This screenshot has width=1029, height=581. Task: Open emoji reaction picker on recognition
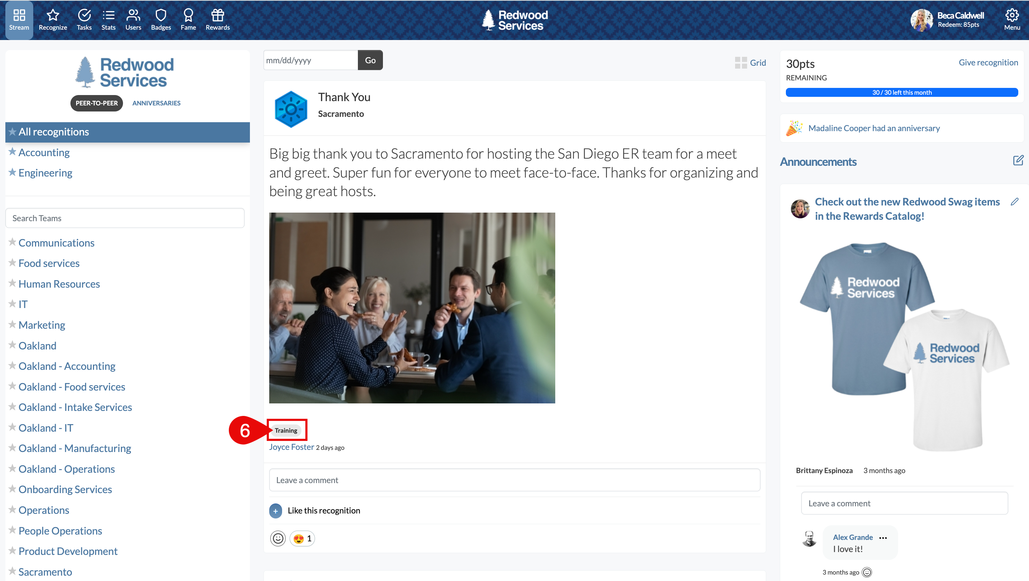(278, 538)
